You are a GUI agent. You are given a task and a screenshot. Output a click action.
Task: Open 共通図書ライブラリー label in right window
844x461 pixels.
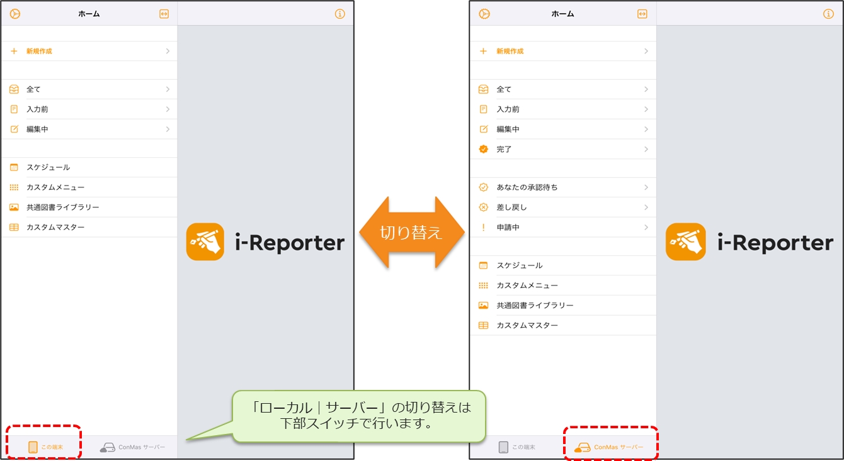[535, 305]
